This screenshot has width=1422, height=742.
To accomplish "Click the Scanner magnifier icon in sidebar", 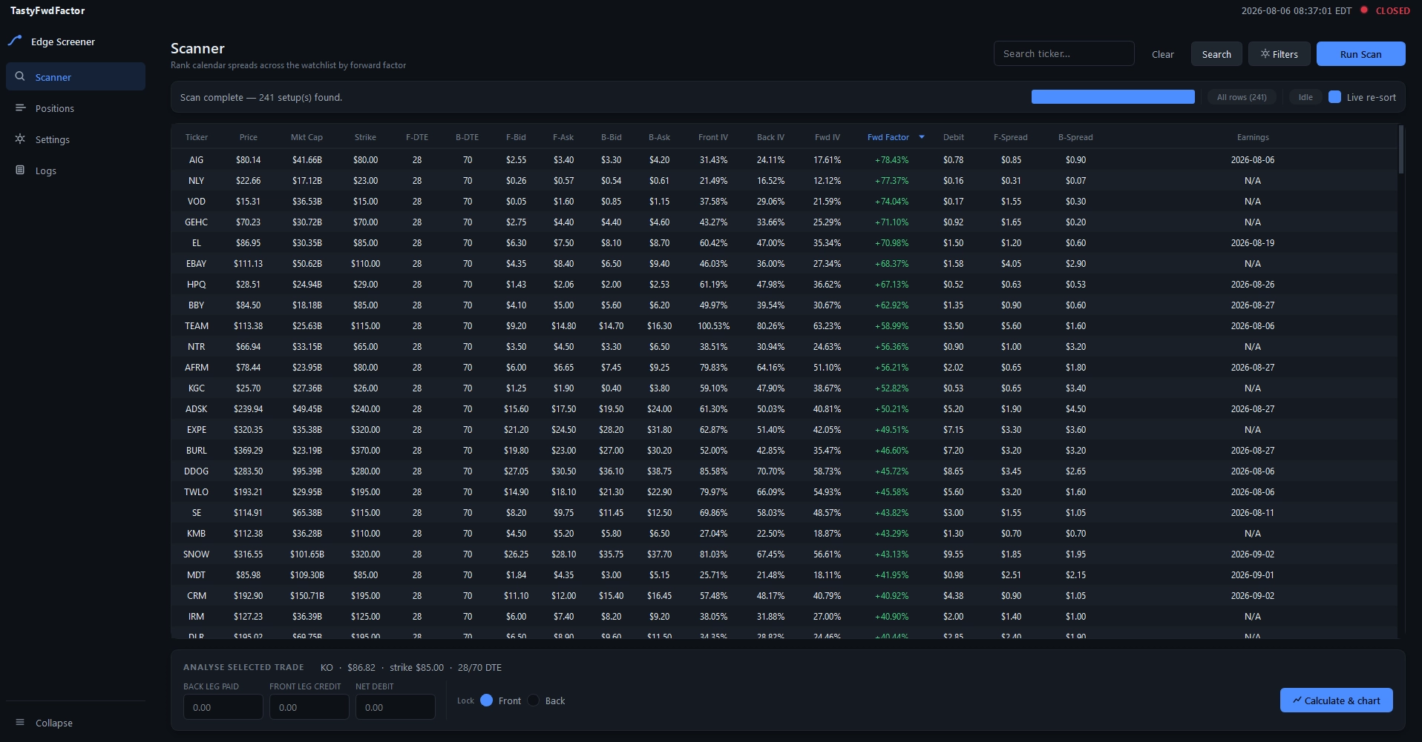I will [x=20, y=76].
